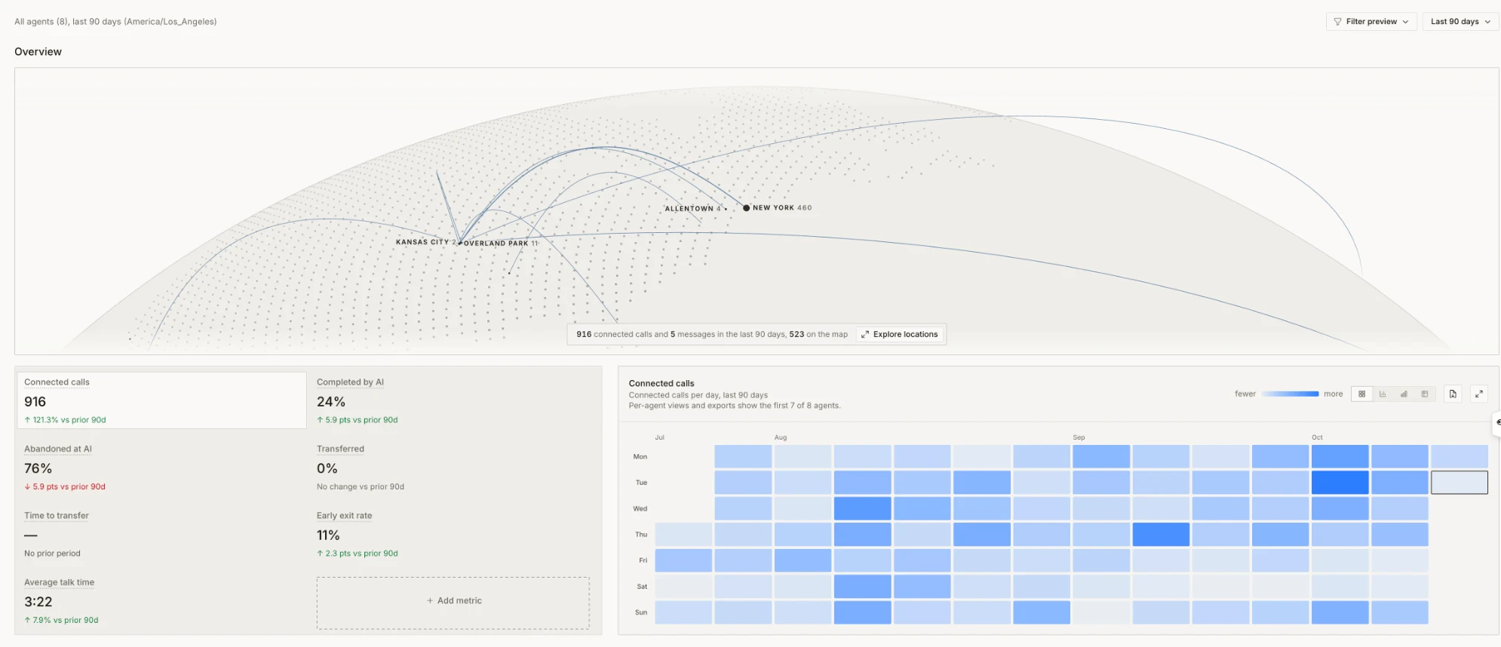
Task: Select the Abandoned at AI metric
Action: 161,468
